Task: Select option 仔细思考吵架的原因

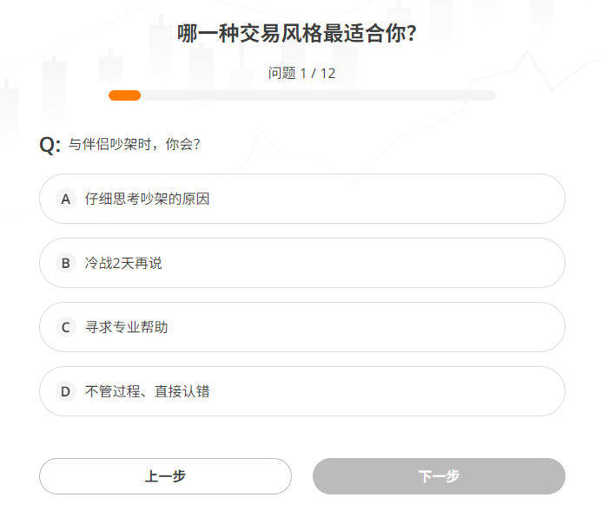Action: 147,199
